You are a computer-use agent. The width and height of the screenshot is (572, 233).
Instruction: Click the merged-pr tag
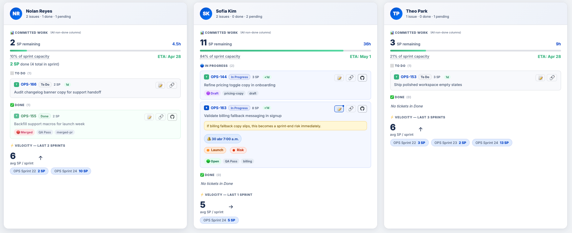pyautogui.click(x=65, y=132)
